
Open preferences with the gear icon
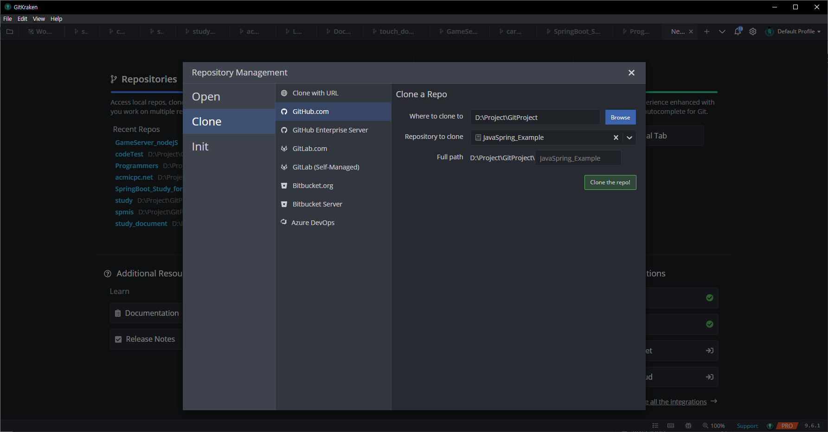click(753, 31)
